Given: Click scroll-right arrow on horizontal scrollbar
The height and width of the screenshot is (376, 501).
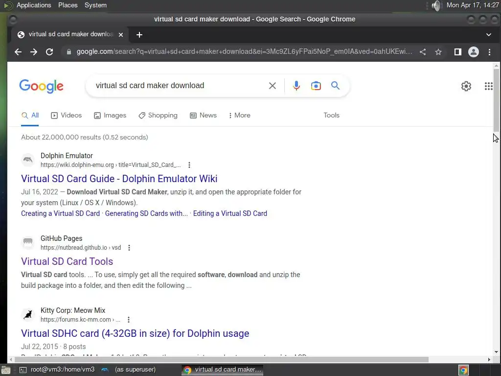Looking at the screenshot, I should point(489,359).
